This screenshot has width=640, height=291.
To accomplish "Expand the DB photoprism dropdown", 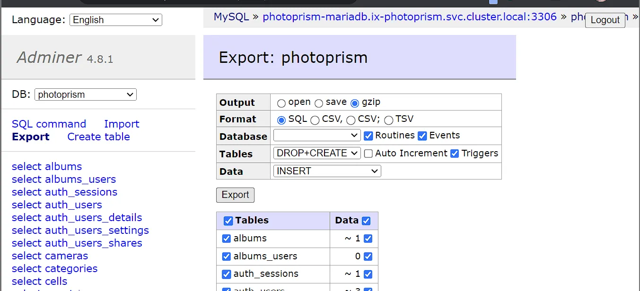I will [85, 94].
